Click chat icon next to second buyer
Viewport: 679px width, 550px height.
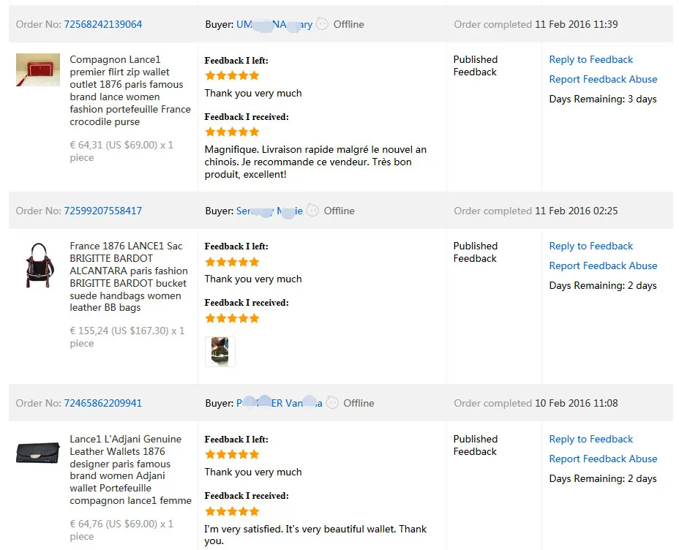pos(312,211)
